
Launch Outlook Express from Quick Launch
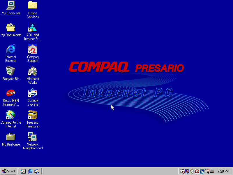[37, 171]
